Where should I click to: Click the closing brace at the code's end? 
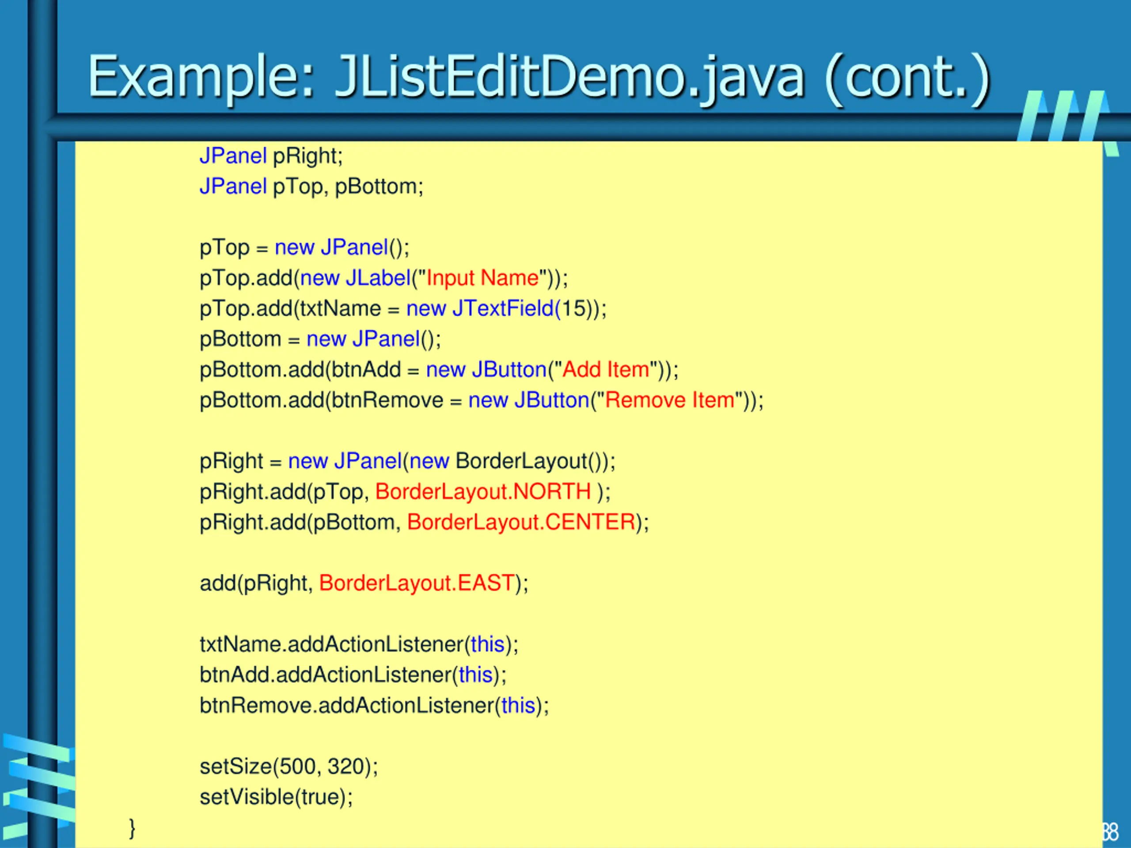point(133,828)
